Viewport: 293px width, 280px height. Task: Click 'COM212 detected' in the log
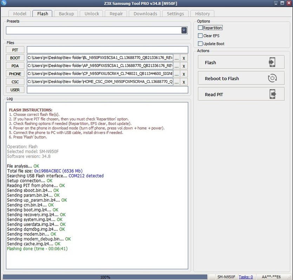point(86,176)
